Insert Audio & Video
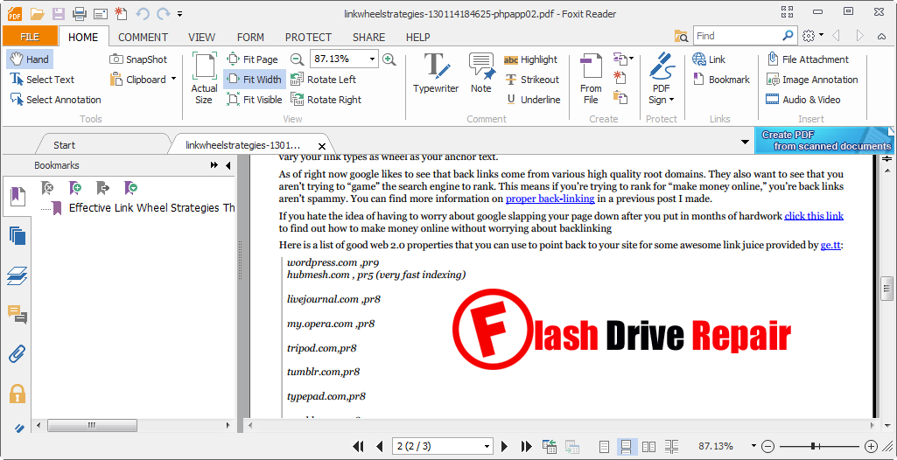 pos(803,100)
